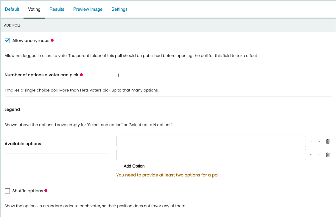Click the 'at least two options' warning message
Screen dimensions: 336x217
pos(168,175)
